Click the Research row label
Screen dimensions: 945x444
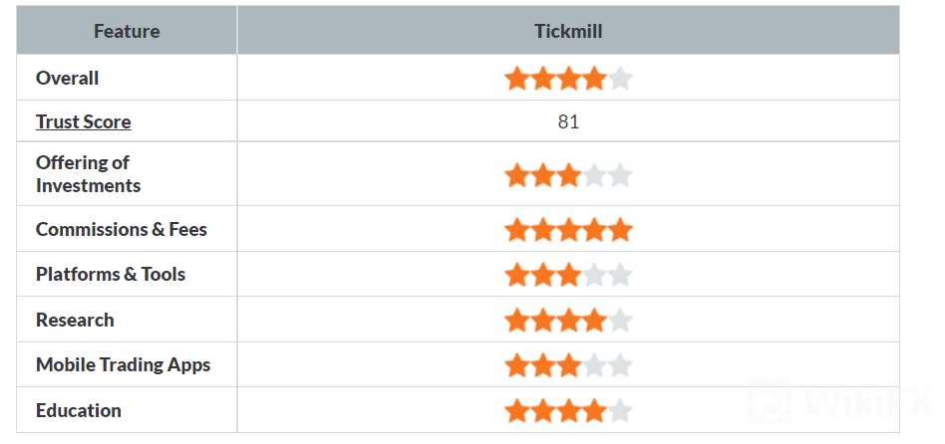pos(75,320)
